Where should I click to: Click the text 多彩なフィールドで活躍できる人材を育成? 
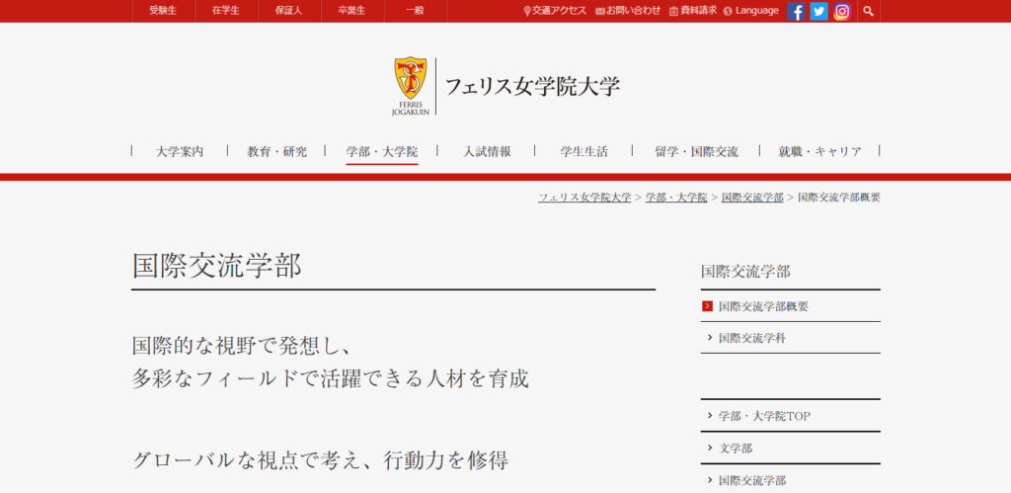click(x=331, y=378)
